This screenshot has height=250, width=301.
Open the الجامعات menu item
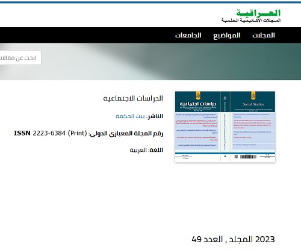tap(188, 36)
